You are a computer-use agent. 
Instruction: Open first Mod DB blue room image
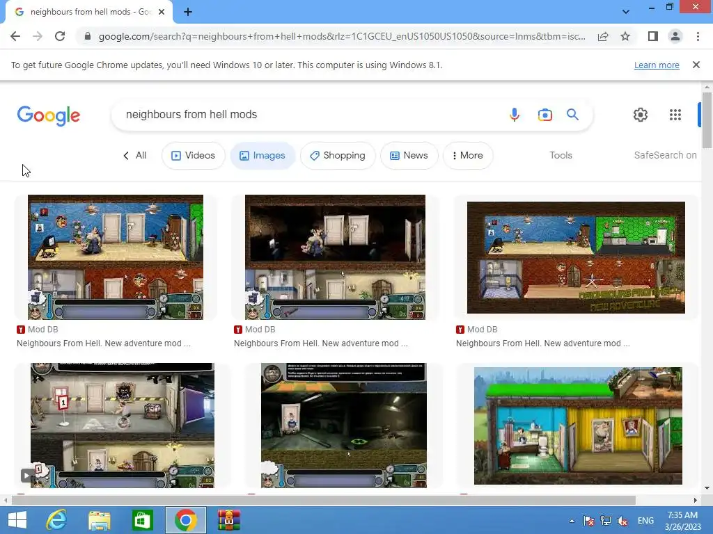coord(116,257)
